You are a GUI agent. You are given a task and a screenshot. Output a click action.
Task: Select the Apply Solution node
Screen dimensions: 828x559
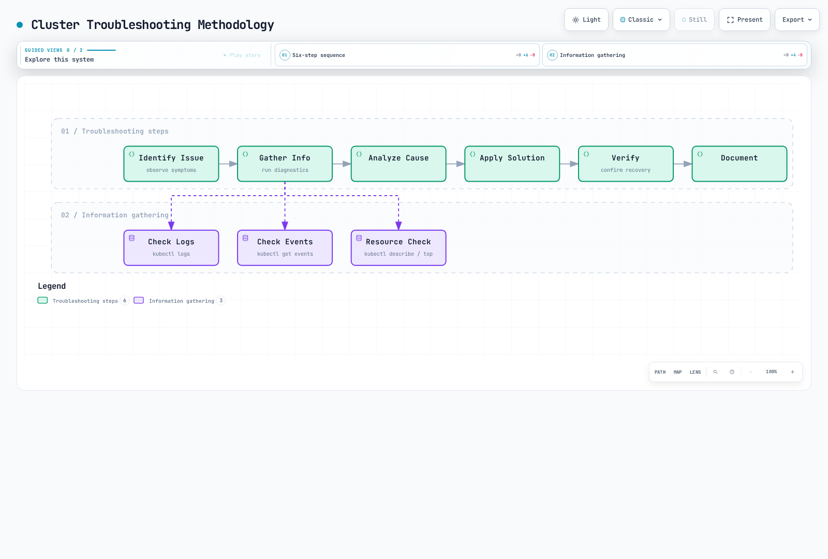(x=512, y=164)
